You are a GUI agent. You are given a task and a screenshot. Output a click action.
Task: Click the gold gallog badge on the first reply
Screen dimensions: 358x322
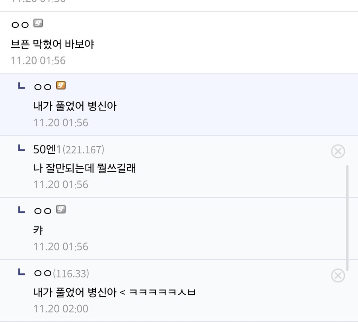(x=61, y=85)
